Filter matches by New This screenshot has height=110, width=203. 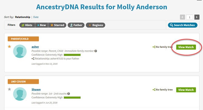(42, 25)
